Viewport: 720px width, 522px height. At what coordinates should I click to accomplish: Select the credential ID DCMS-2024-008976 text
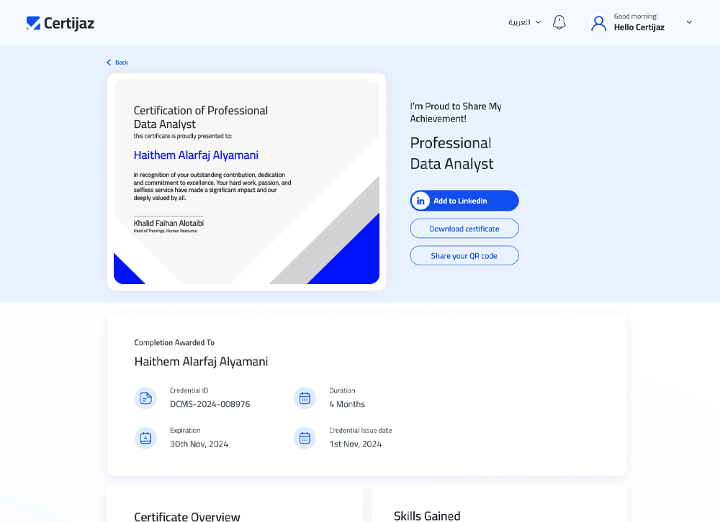210,404
